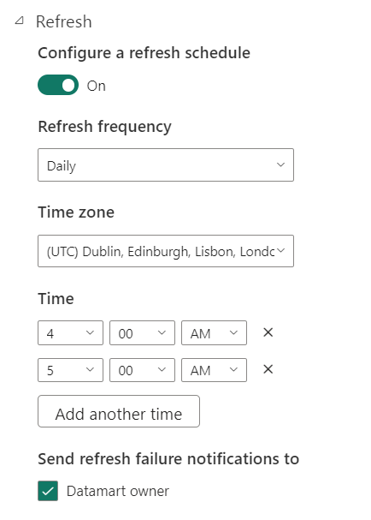Open the minutes dropdown of the 4 AM row

coord(142,332)
